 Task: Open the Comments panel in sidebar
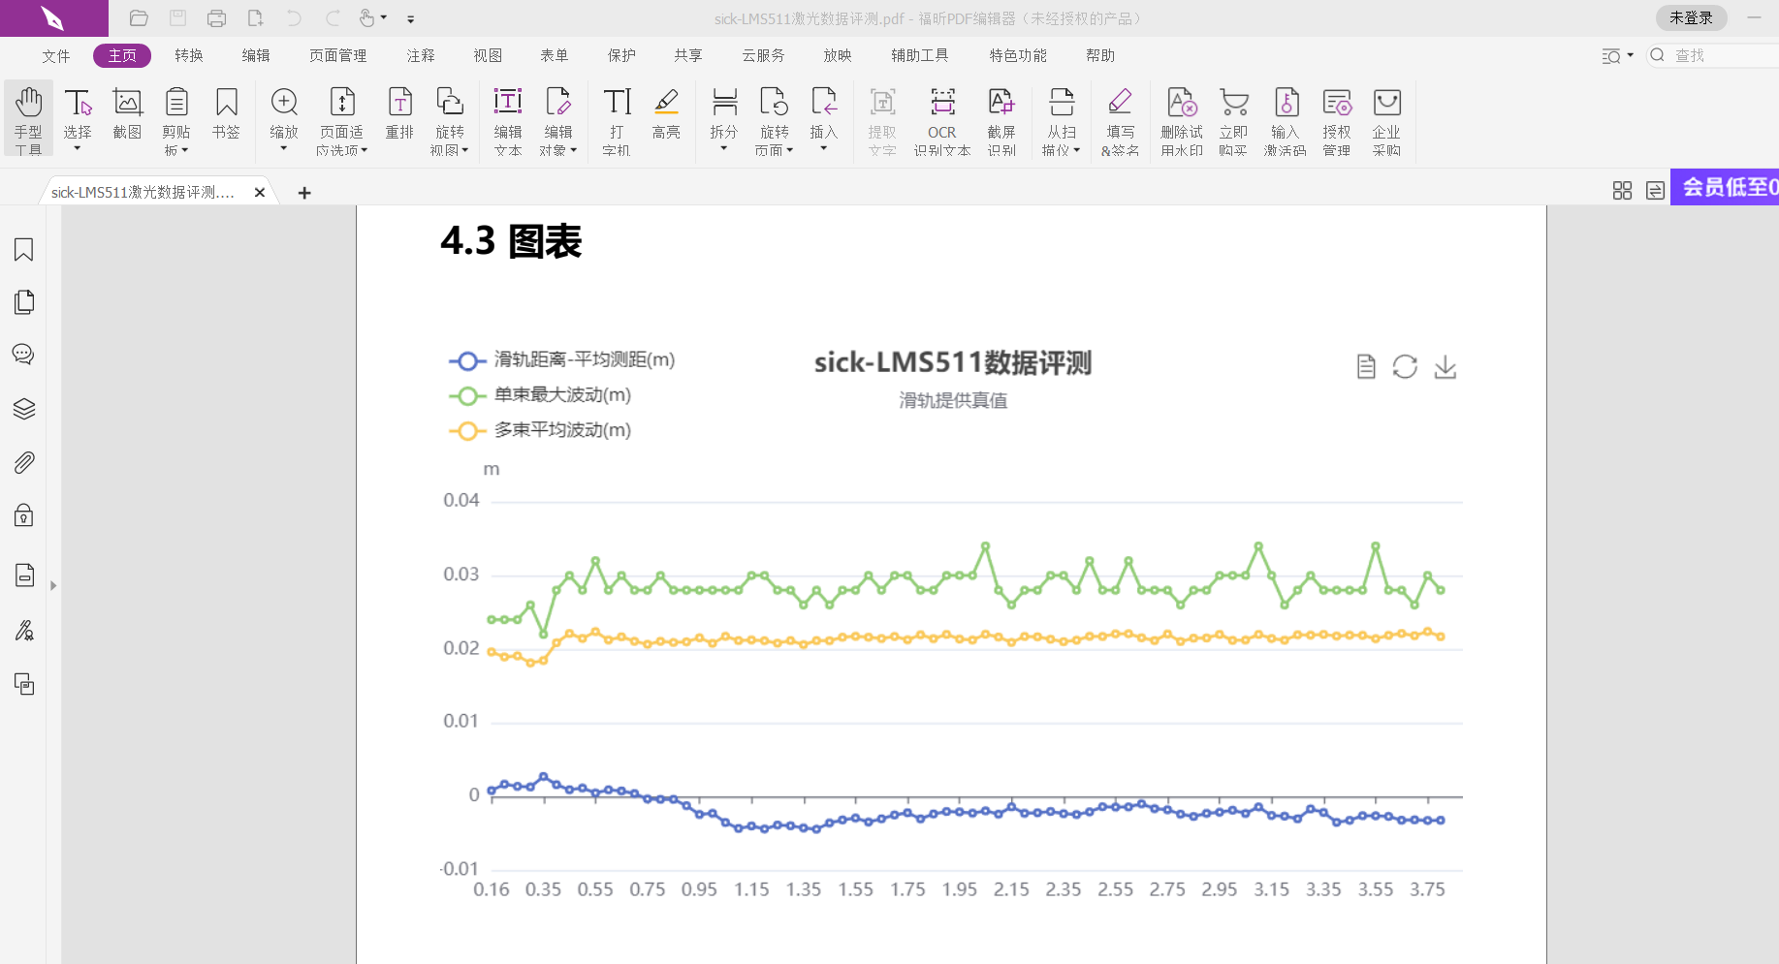click(24, 355)
